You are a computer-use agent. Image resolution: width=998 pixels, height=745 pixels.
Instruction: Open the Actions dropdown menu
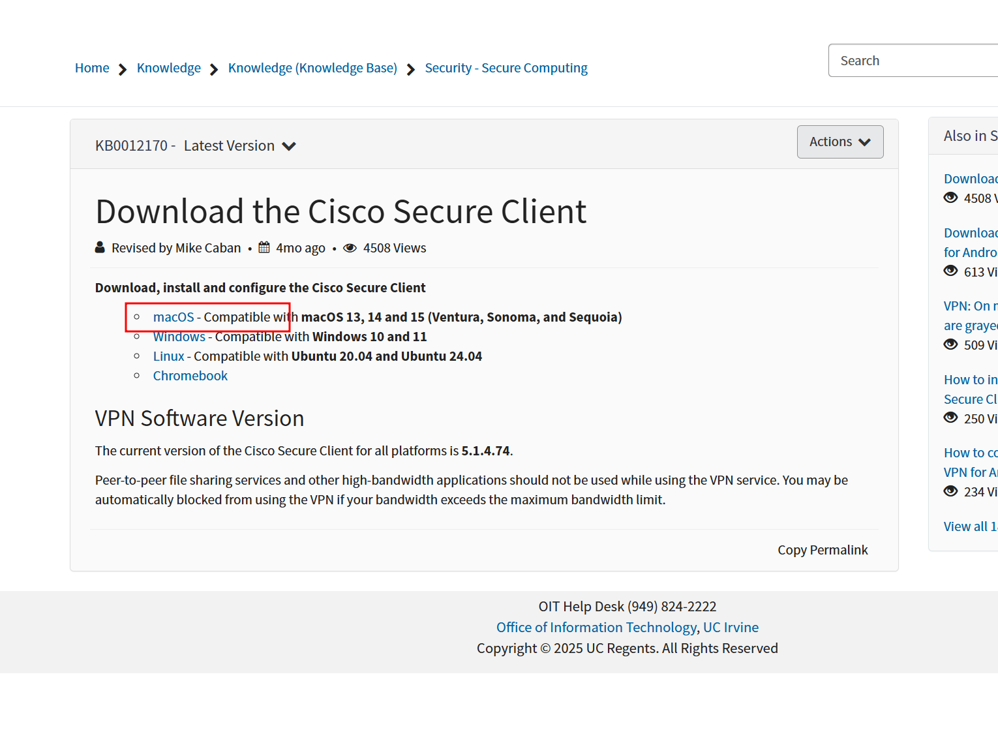[x=839, y=142]
